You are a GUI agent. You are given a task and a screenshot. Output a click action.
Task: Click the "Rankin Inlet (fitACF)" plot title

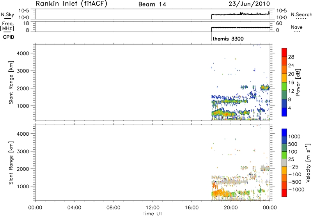[71, 4]
